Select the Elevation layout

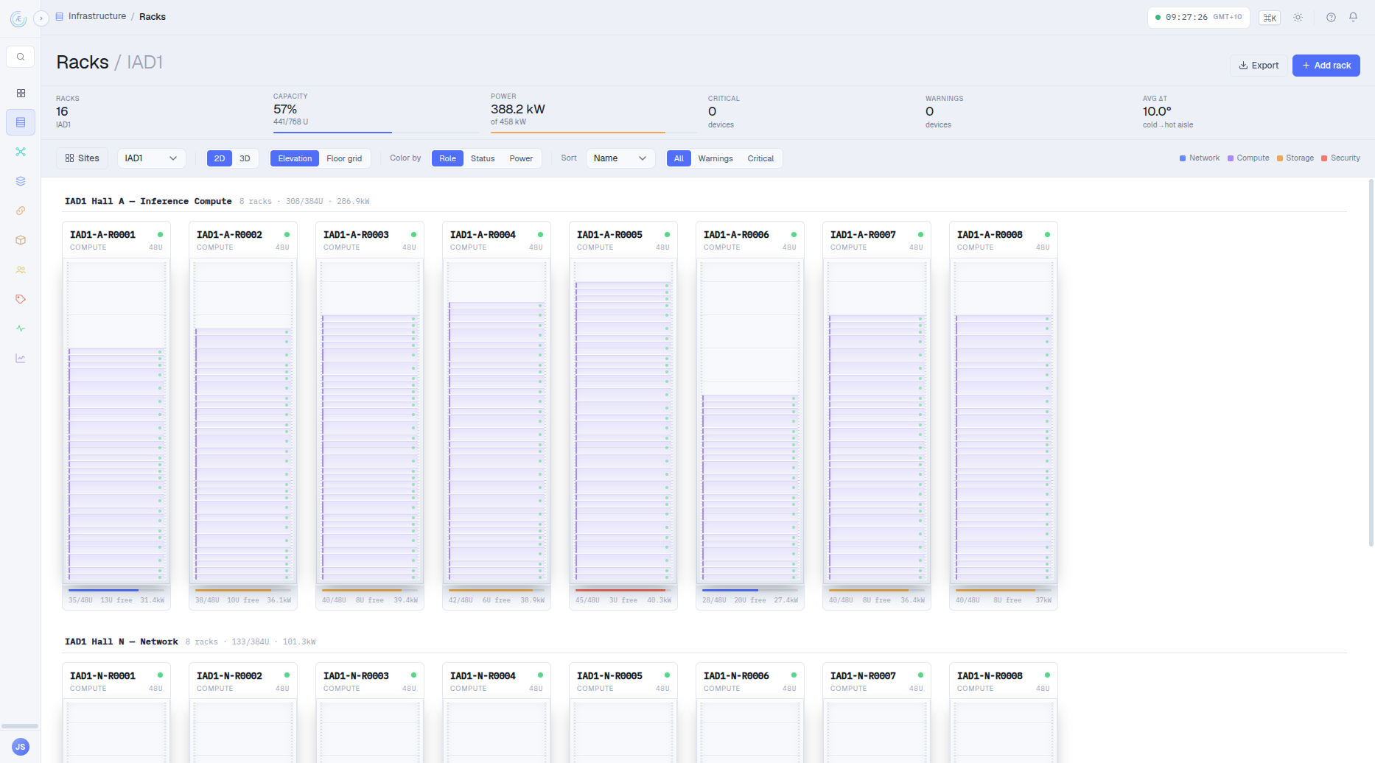pyautogui.click(x=295, y=158)
